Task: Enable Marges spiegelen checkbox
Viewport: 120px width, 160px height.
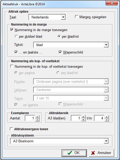Action: (77, 17)
